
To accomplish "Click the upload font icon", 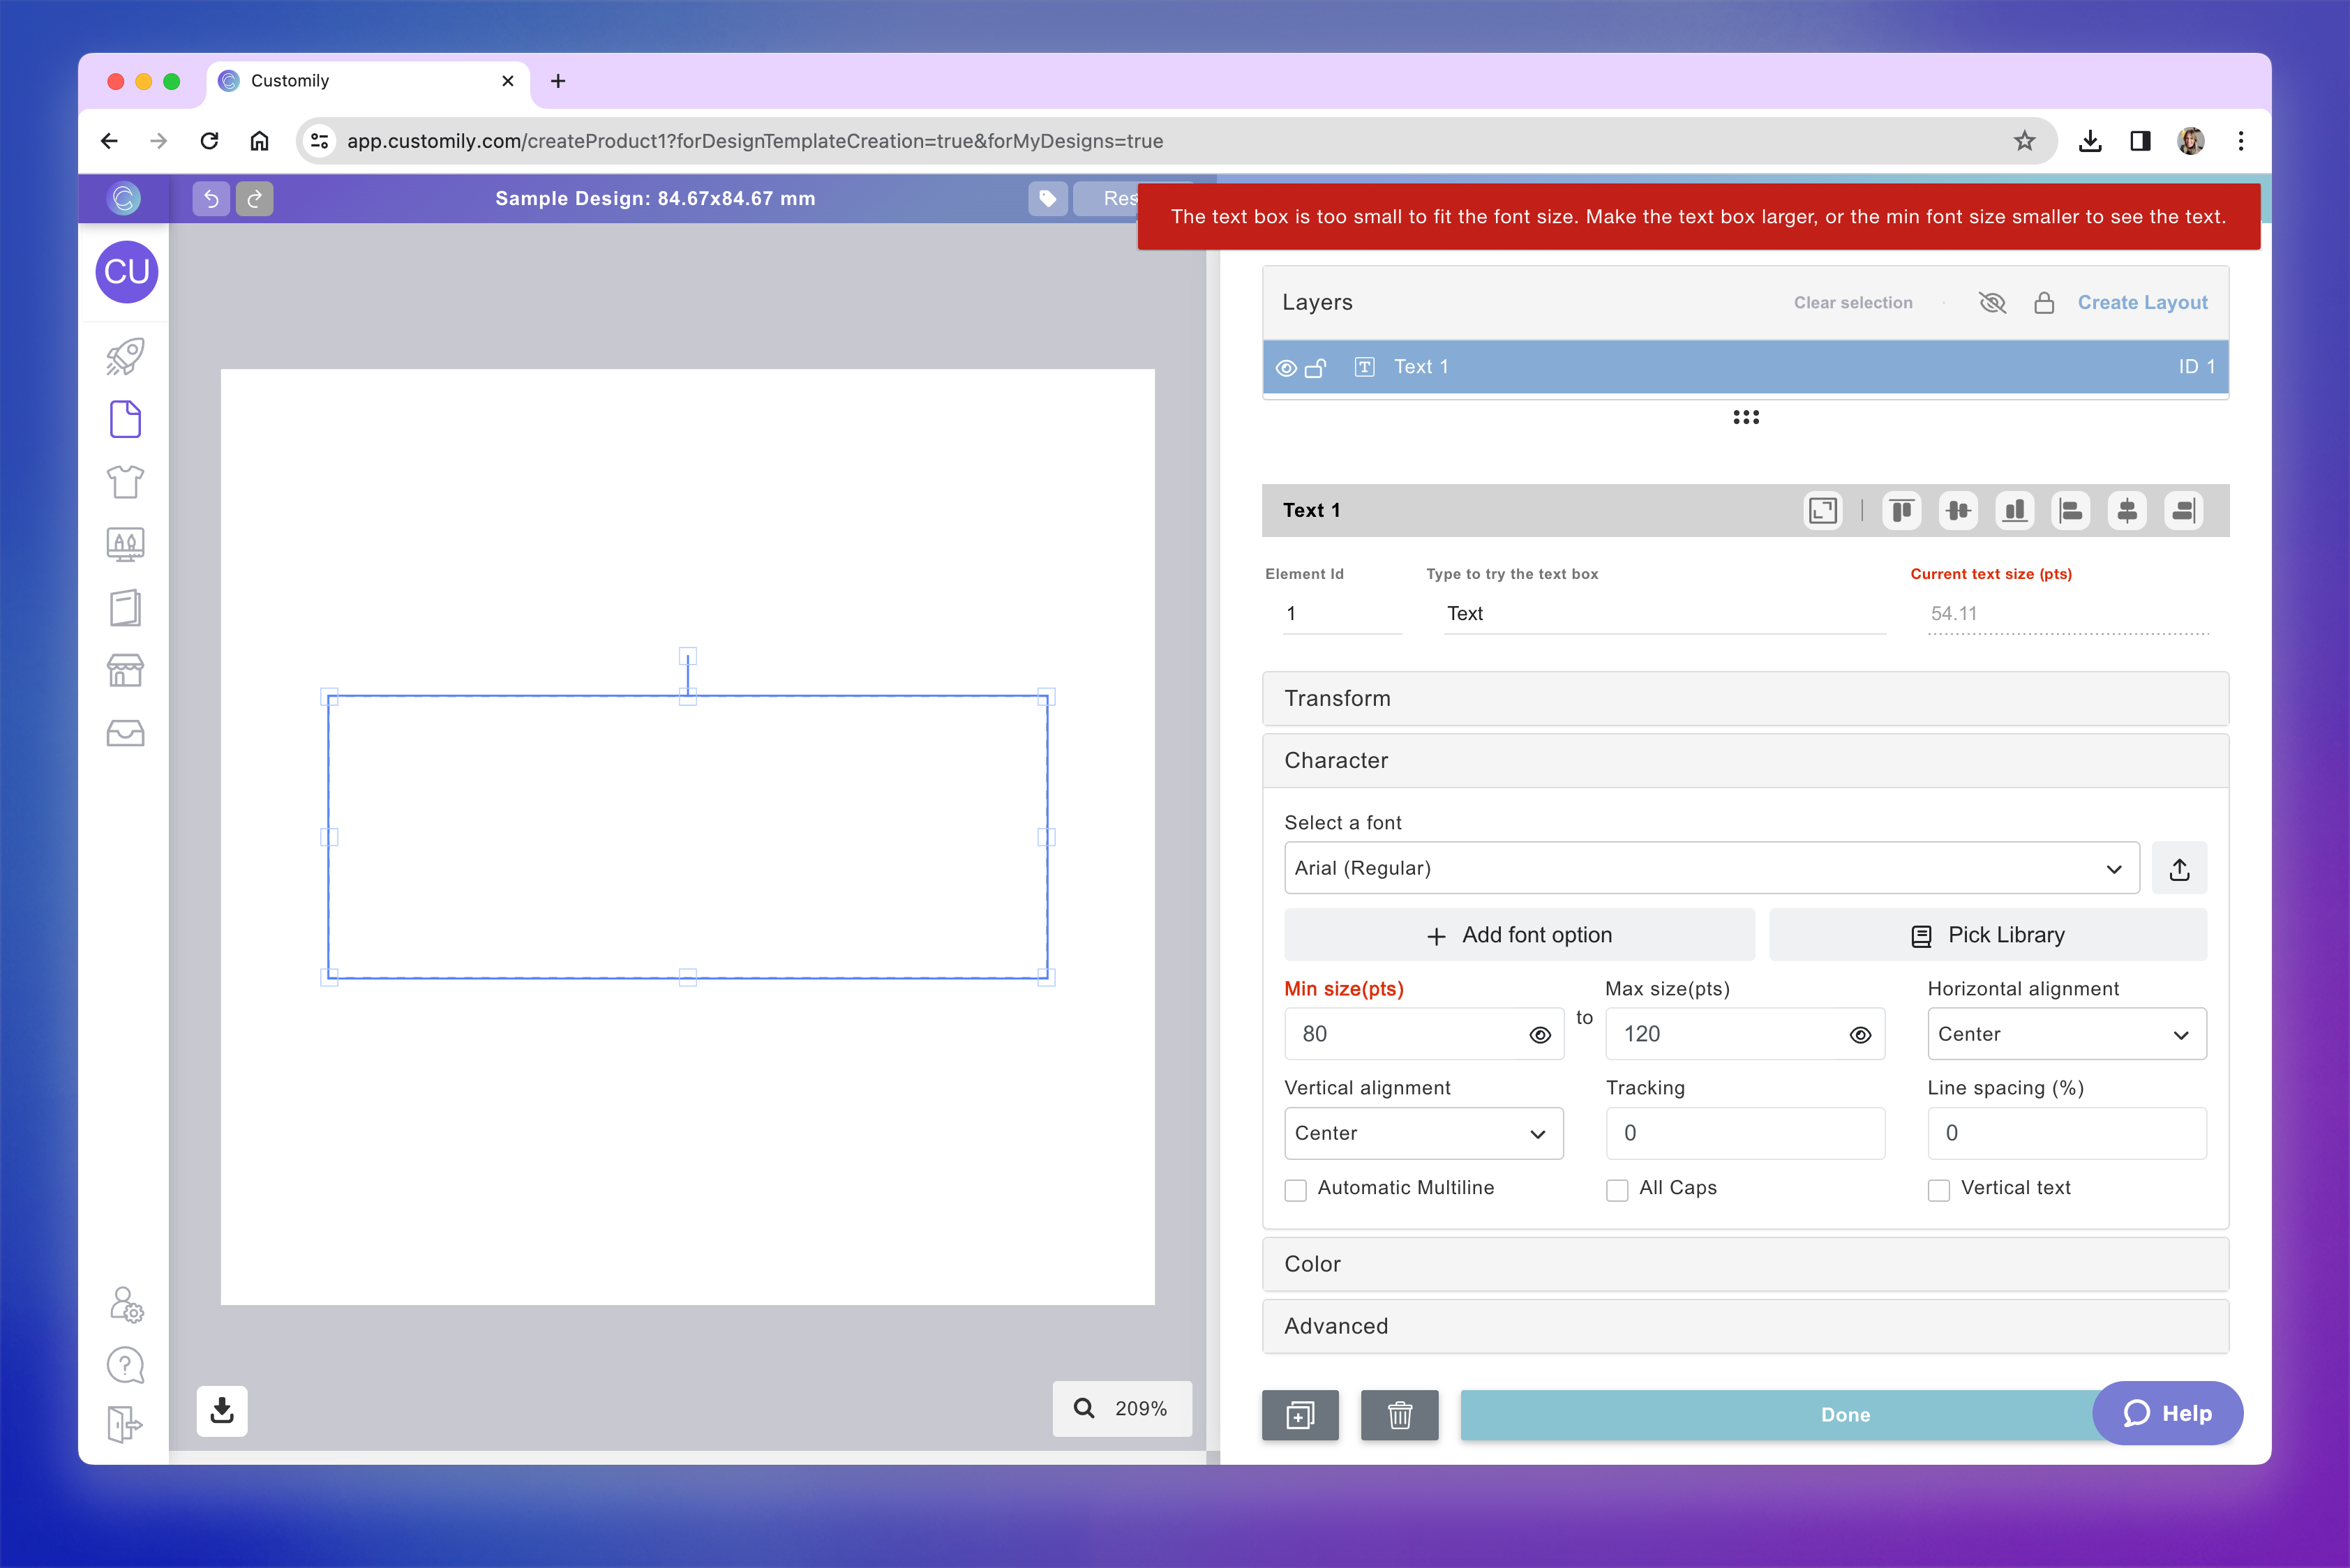I will [2179, 869].
